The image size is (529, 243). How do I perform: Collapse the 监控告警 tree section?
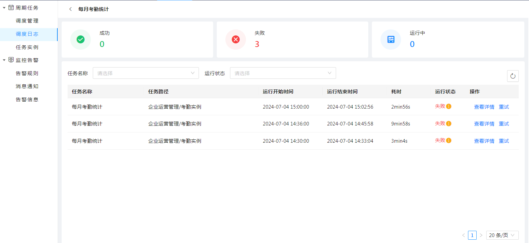click(4, 60)
